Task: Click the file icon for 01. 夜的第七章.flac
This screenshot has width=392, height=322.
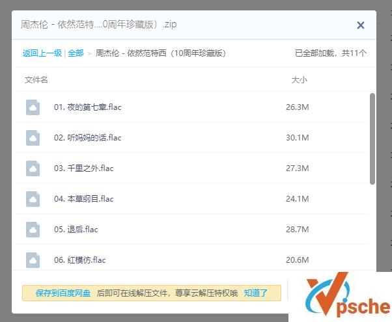Action: [33, 107]
